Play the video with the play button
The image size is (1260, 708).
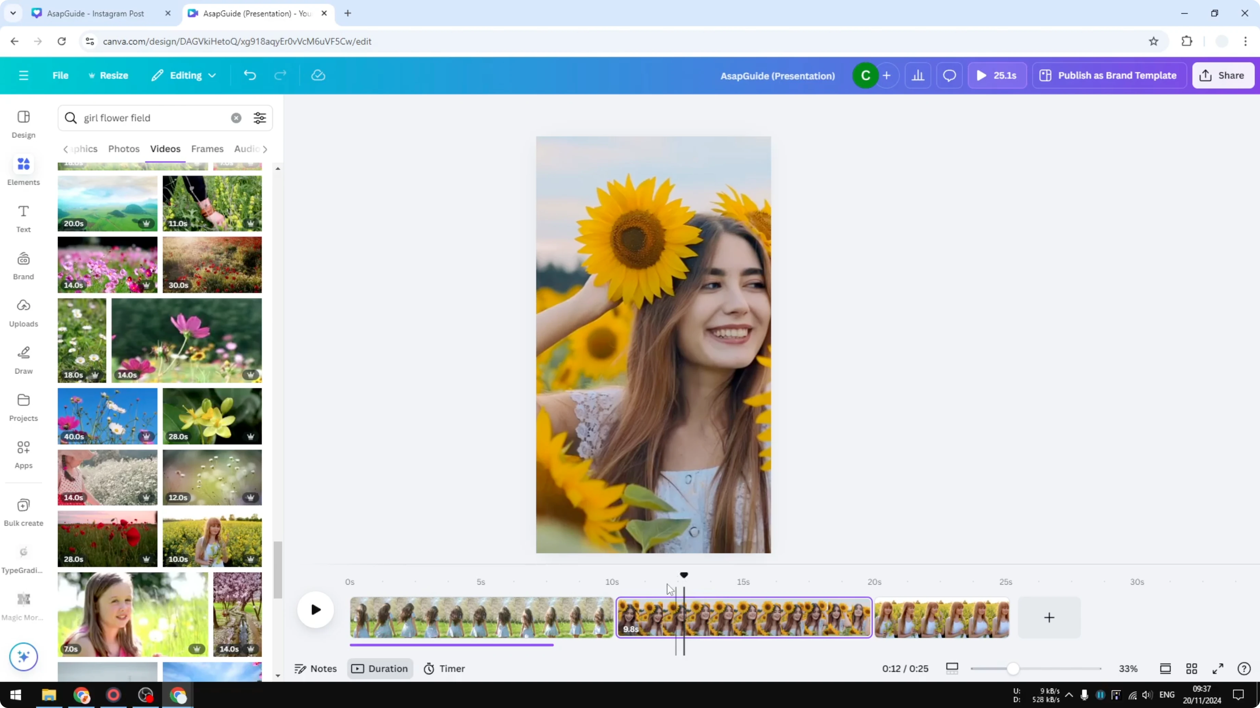click(x=315, y=609)
